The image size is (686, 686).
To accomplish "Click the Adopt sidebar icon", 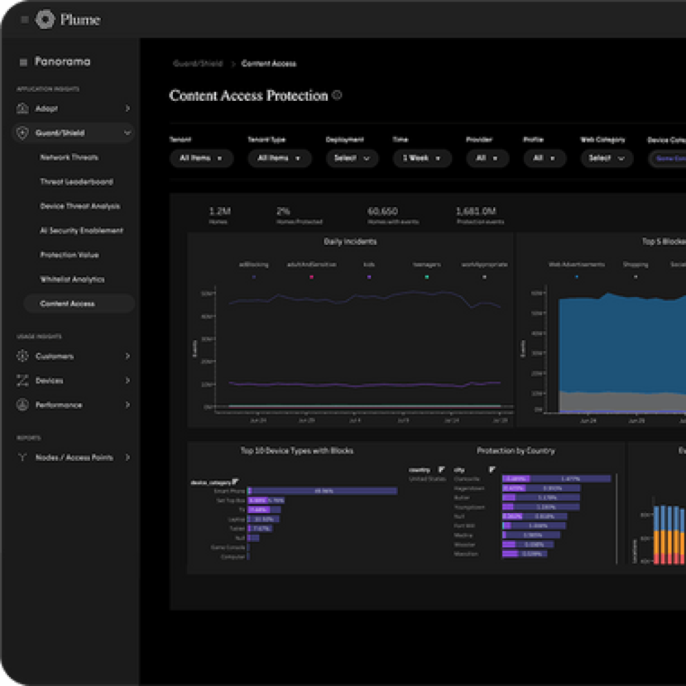I will [x=23, y=108].
